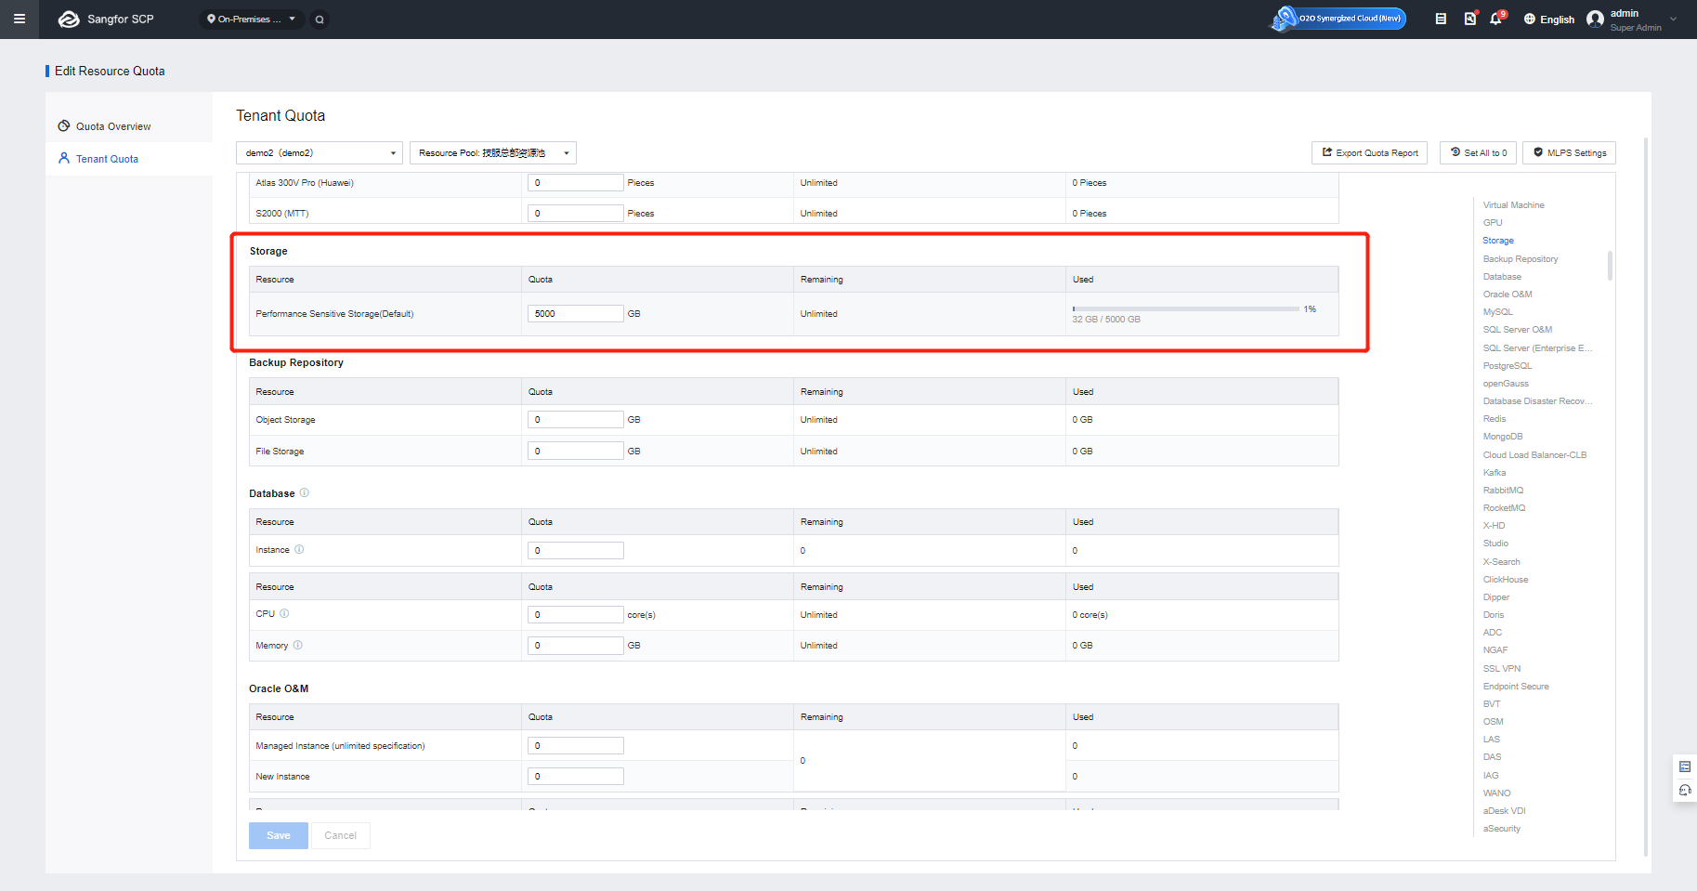This screenshot has height=891, width=1697.
Task: Click the Cancel button
Action: [x=341, y=835]
